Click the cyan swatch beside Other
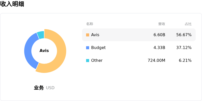The height and width of the screenshot is (101, 202). (x=88, y=61)
